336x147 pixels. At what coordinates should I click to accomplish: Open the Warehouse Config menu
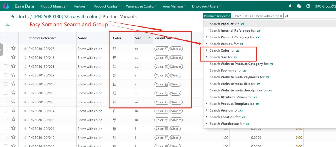(x=141, y=6)
